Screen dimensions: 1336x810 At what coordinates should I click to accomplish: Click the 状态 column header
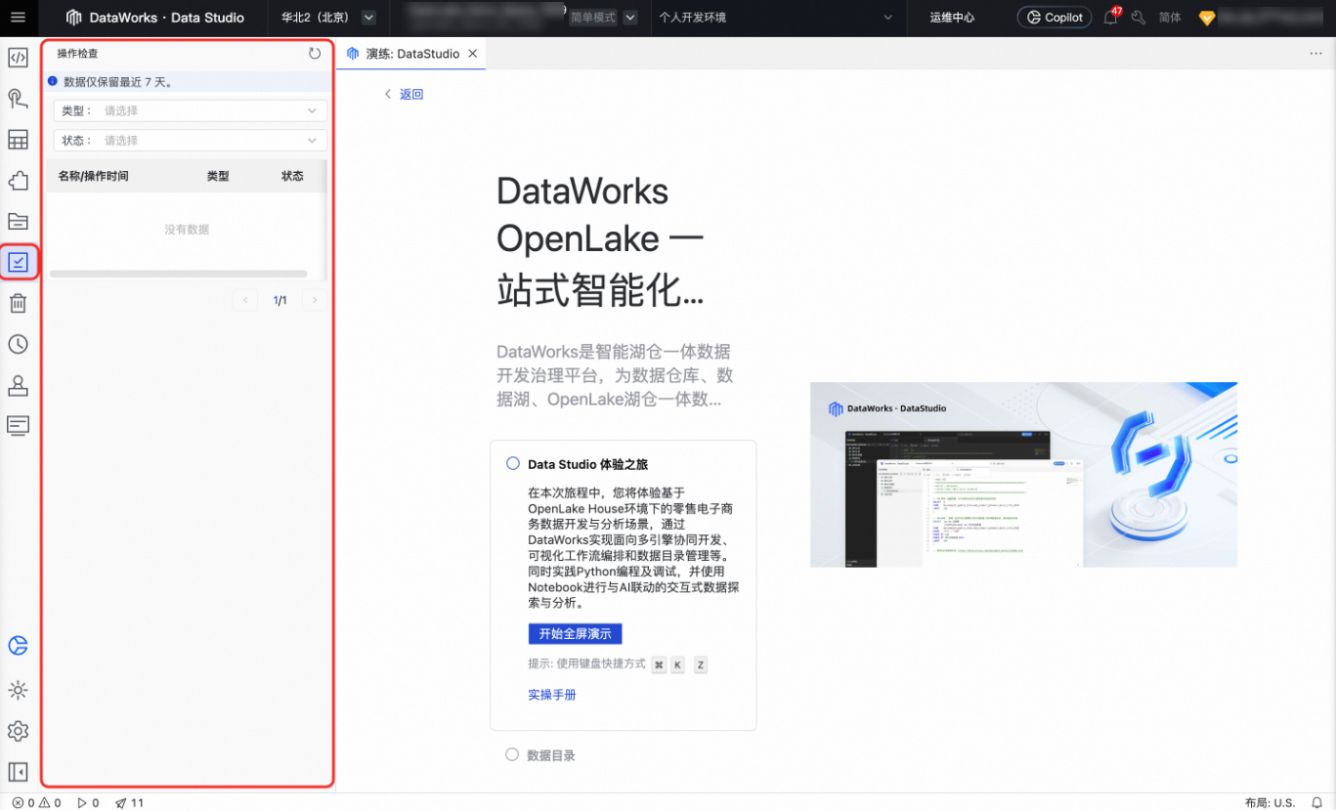tap(292, 176)
